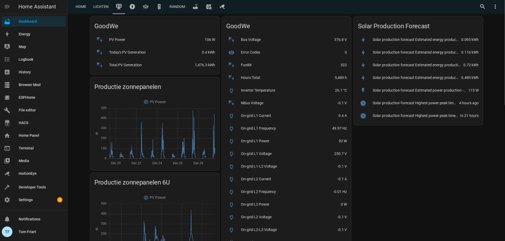Screen dimensions: 505x241
Task: Click the search magnifier icon
Action: pyautogui.click(x=482, y=7)
